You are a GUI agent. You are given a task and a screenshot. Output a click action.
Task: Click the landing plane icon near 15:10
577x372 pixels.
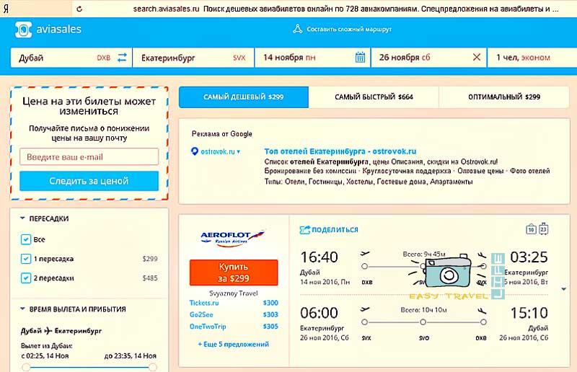[482, 311]
